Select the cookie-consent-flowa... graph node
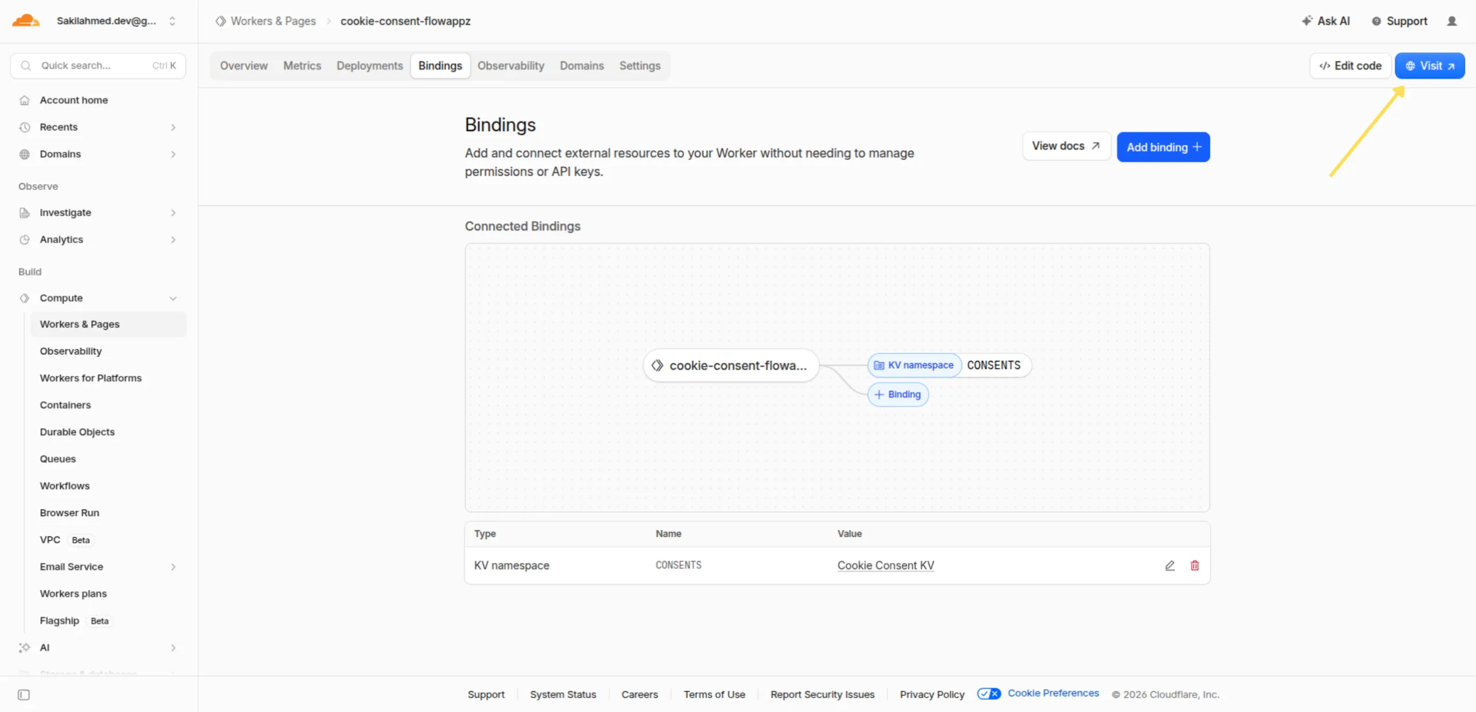The height and width of the screenshot is (712, 1476). [x=731, y=365]
